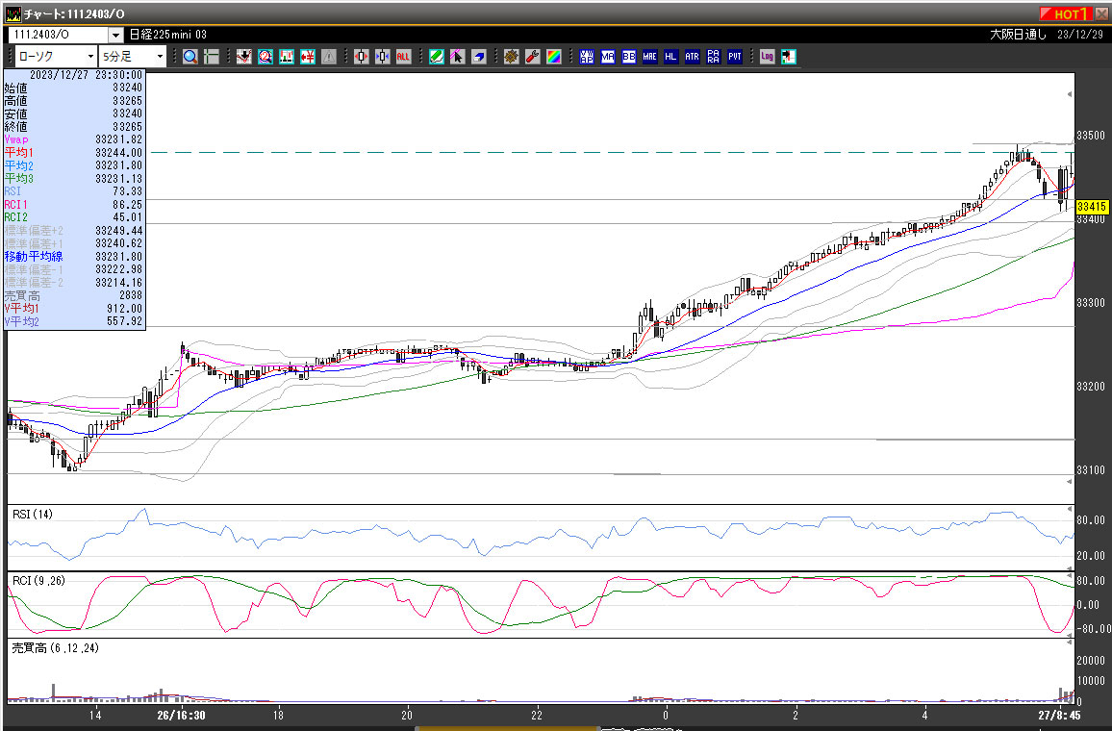This screenshot has width=1112, height=731.
Task: Click the red ALL display icon
Action: click(403, 57)
